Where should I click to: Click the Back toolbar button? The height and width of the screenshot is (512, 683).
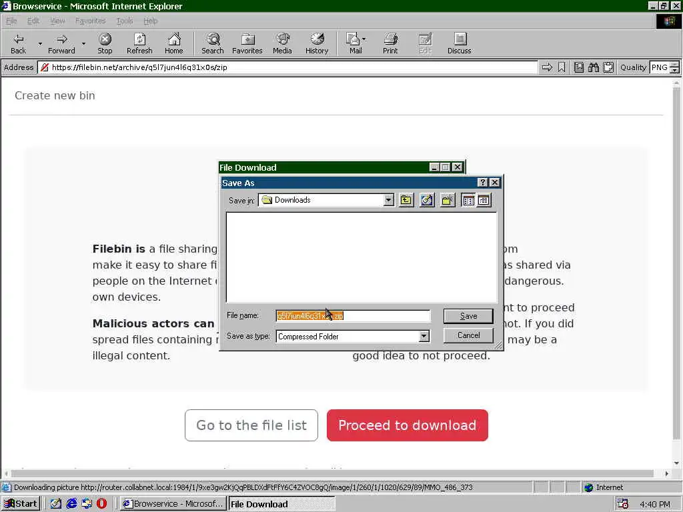click(x=18, y=43)
